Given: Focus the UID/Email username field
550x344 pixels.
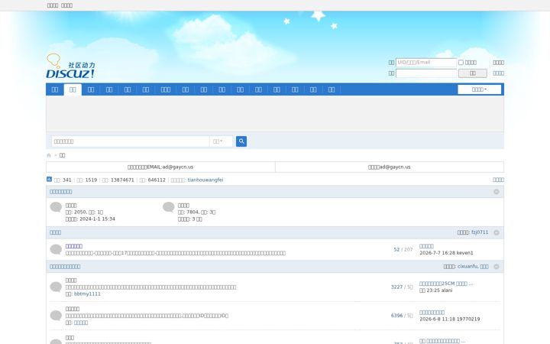Looking at the screenshot, I should (425, 63).
